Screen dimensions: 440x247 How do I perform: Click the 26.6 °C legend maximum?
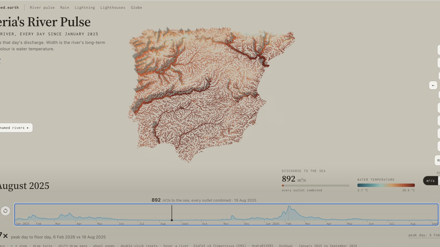coord(408,190)
